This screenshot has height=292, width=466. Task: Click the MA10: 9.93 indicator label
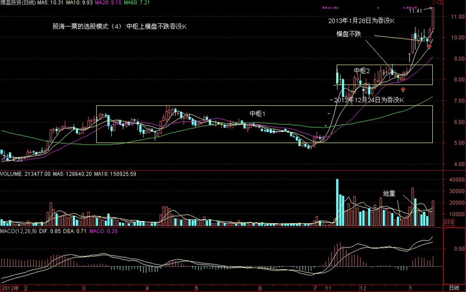(77, 3)
